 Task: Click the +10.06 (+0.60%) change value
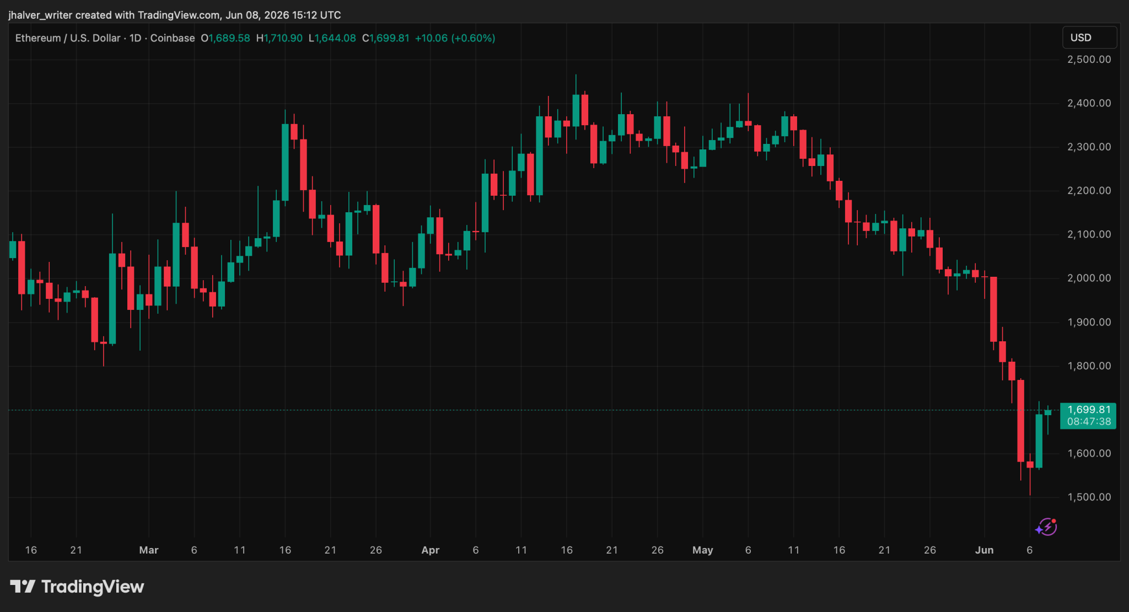455,38
